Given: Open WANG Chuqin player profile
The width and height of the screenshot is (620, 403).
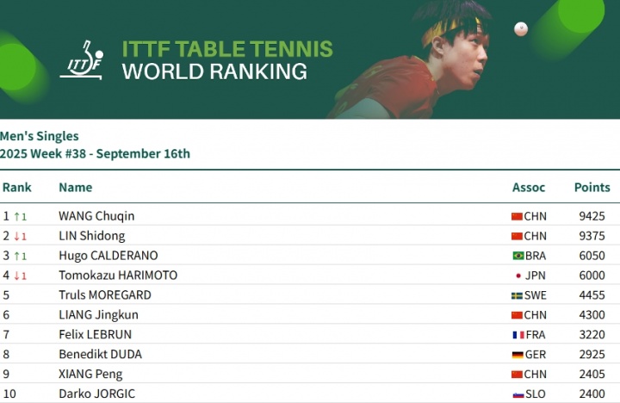Looking at the screenshot, I should pos(96,216).
